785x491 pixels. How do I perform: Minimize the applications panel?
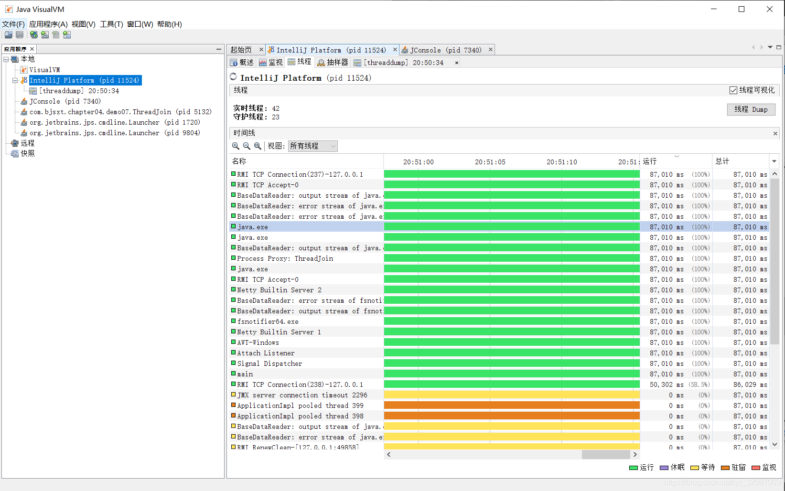[x=219, y=49]
